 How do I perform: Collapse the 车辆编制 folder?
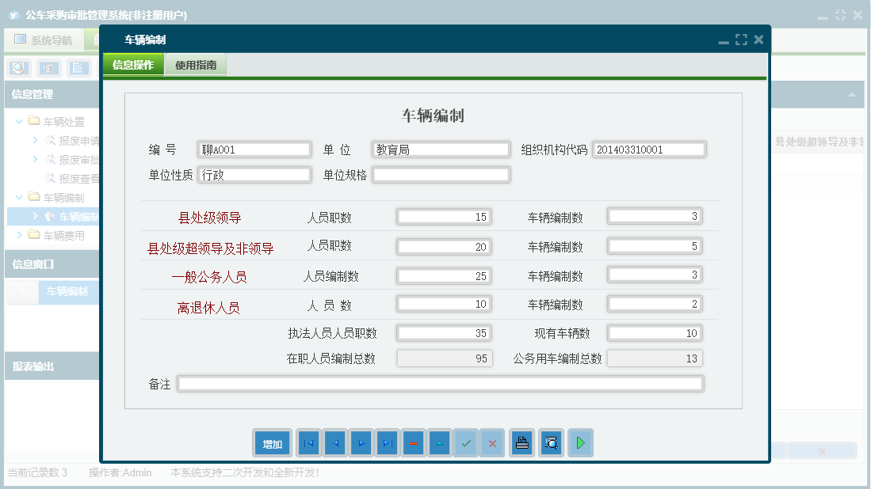(17, 196)
